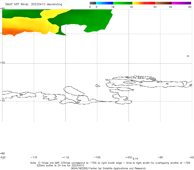The width and height of the screenshot is (194, 170).
Task: Click the brown segment of the color bar
Action: point(163,3)
